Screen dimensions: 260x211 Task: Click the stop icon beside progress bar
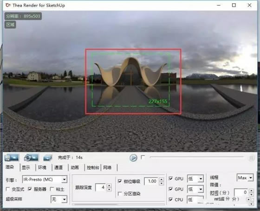point(251,158)
